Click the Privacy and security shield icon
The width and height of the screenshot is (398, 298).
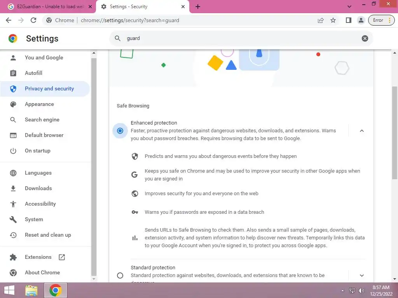[x=13, y=89]
